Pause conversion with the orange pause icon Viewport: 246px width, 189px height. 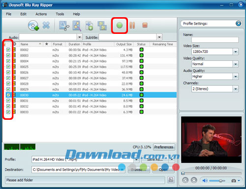click(x=132, y=26)
